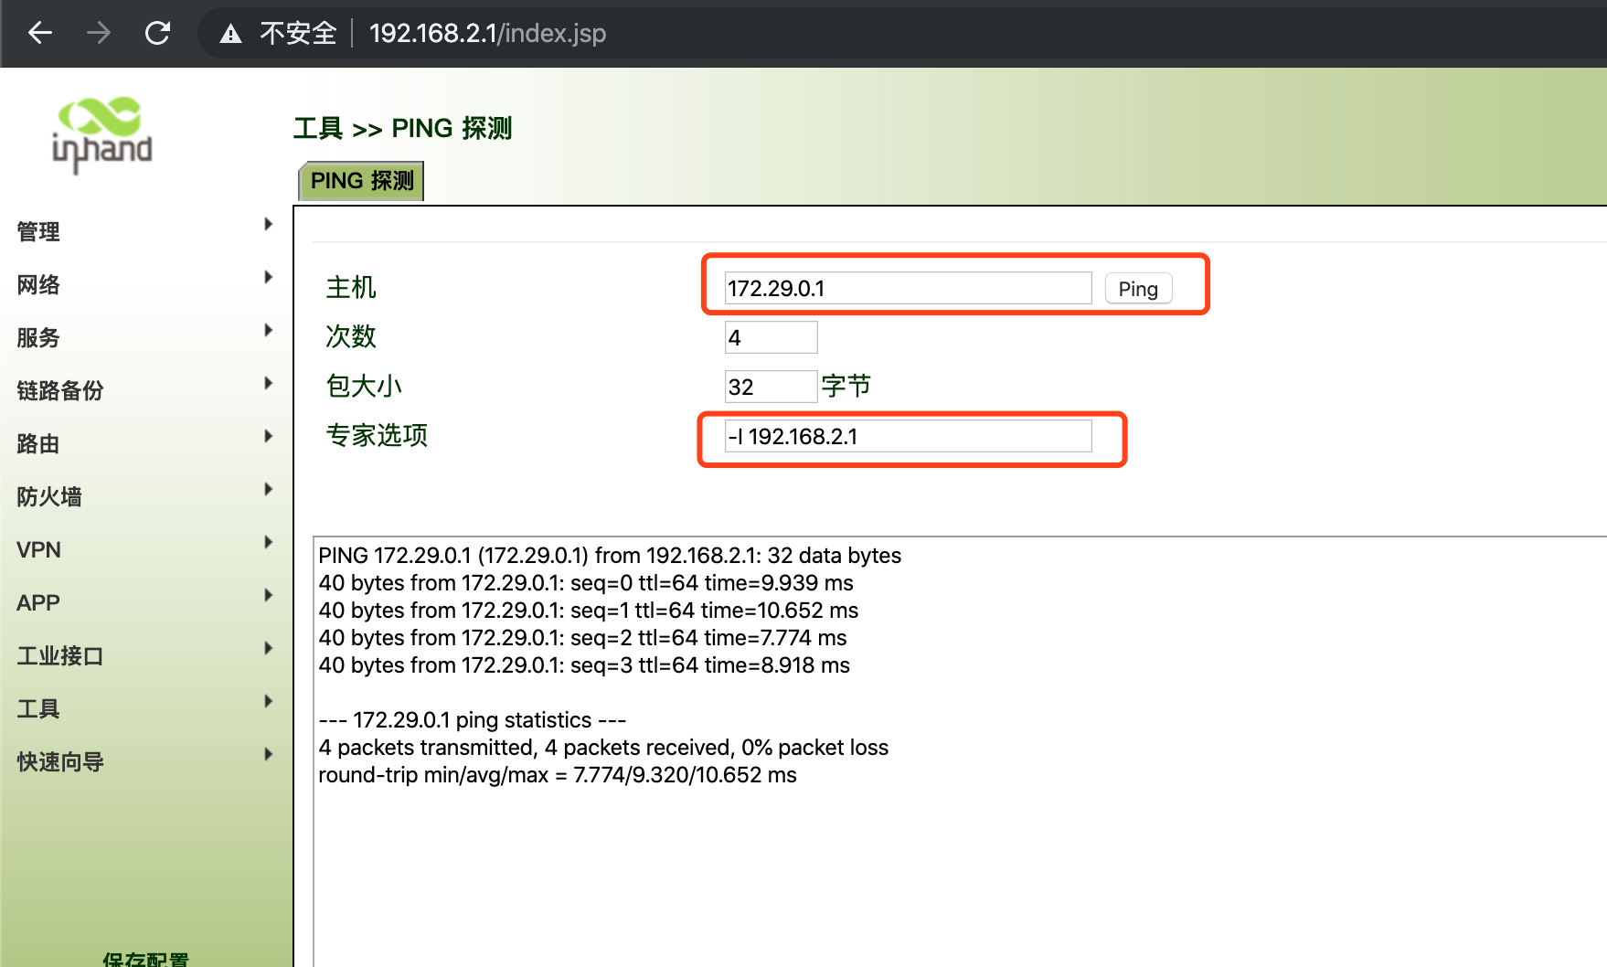Open the 工业接口 sidebar menu
The height and width of the screenshot is (967, 1607).
click(60, 656)
